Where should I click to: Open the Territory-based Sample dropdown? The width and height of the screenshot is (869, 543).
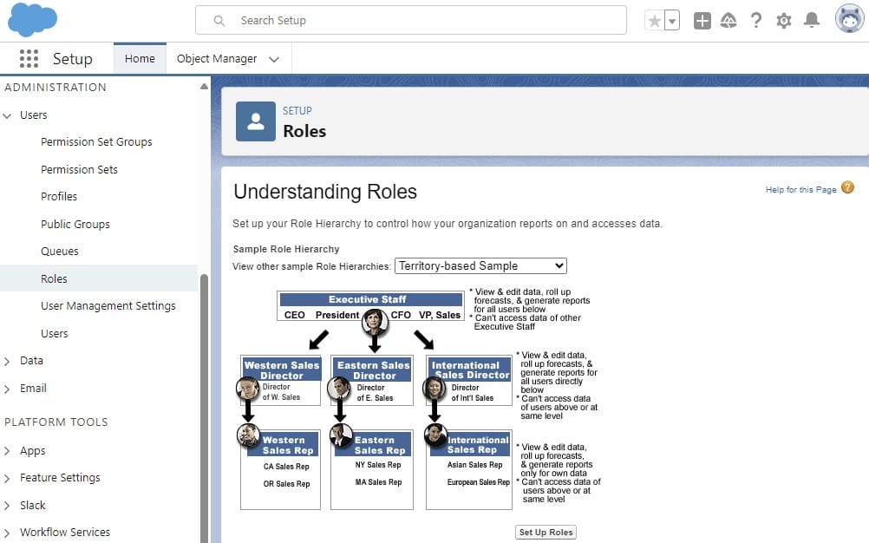[x=480, y=266]
